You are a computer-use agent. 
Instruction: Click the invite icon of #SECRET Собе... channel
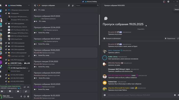tap(27, 63)
